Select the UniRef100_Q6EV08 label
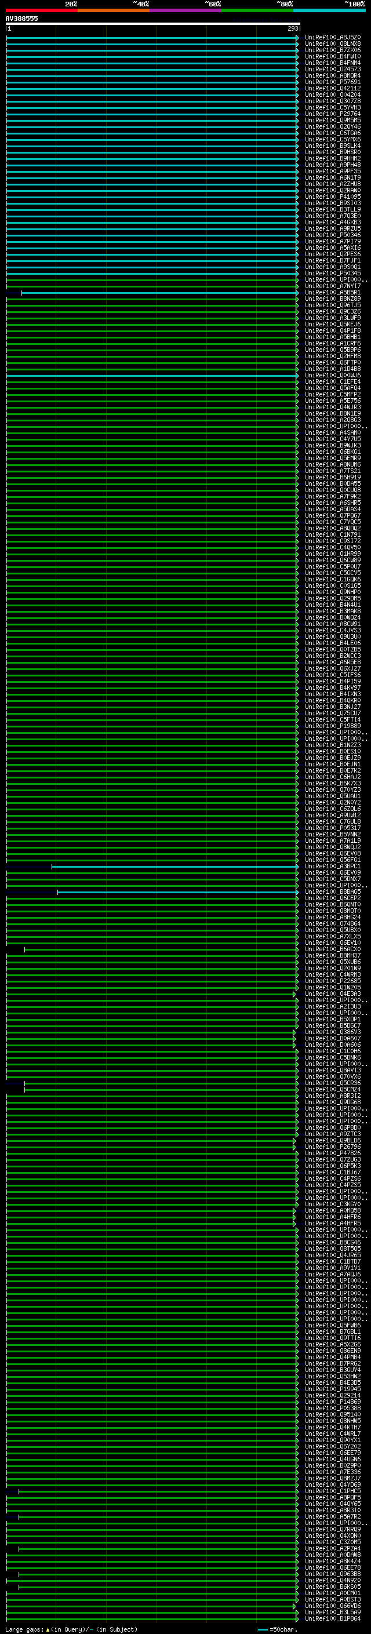The width and height of the screenshot is (371, 1634). [x=332, y=854]
